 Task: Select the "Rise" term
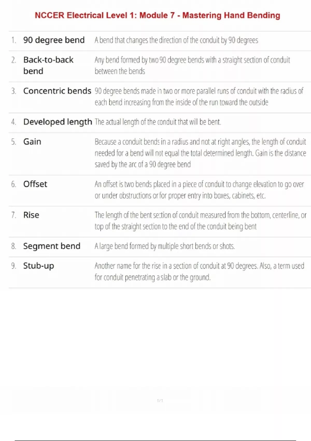[31, 215]
